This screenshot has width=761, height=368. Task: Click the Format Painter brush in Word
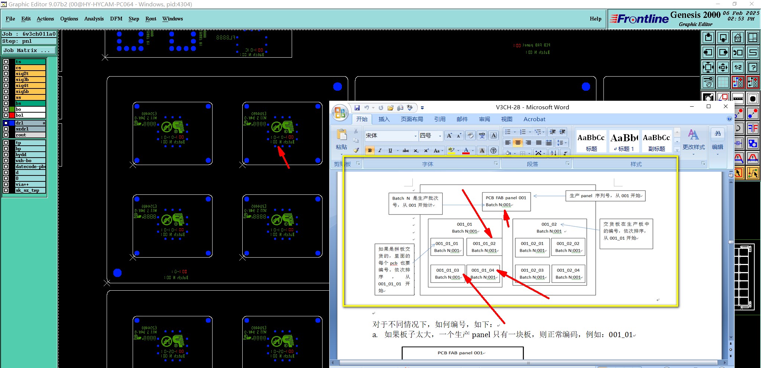coord(356,150)
